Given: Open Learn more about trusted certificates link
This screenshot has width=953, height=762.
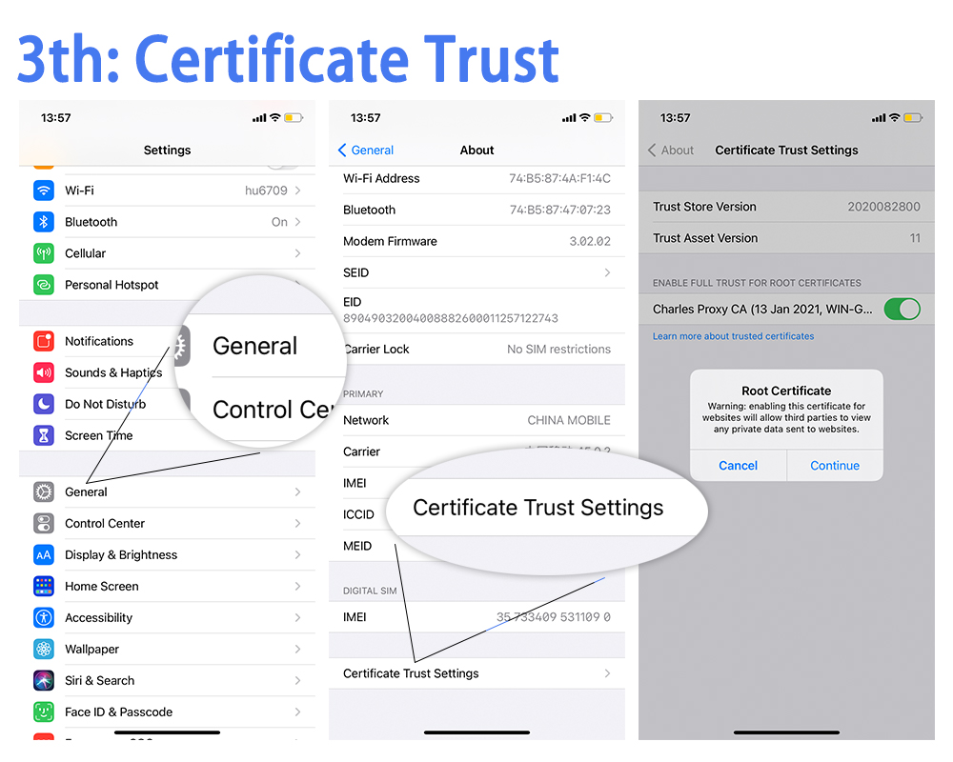Looking at the screenshot, I should pos(733,336).
